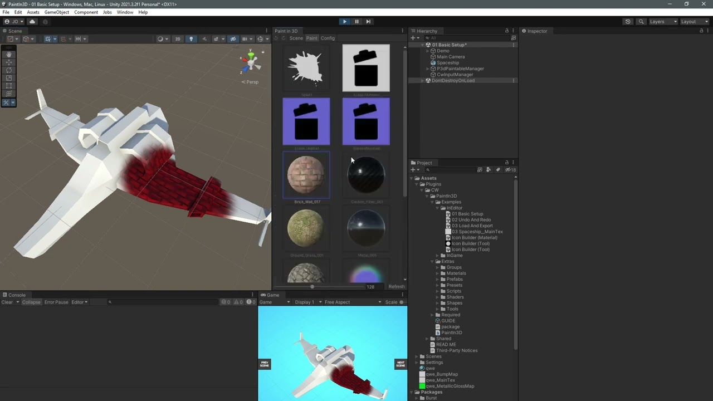
Task: Select the Brick_Wall material sphere
Action: click(306, 175)
